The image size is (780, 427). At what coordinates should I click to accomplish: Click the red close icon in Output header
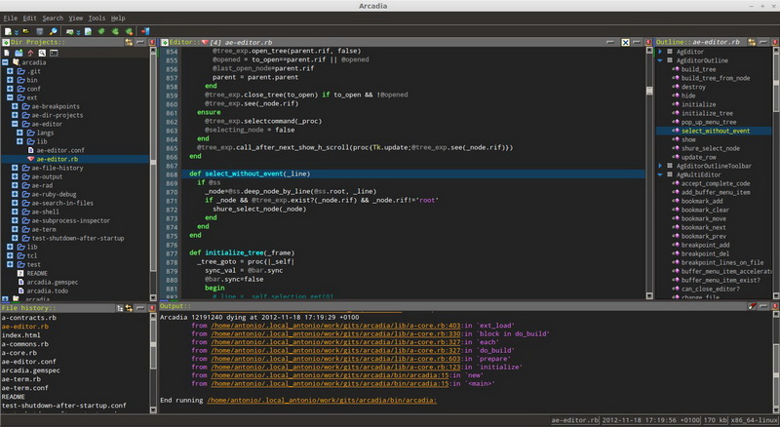coord(775,306)
